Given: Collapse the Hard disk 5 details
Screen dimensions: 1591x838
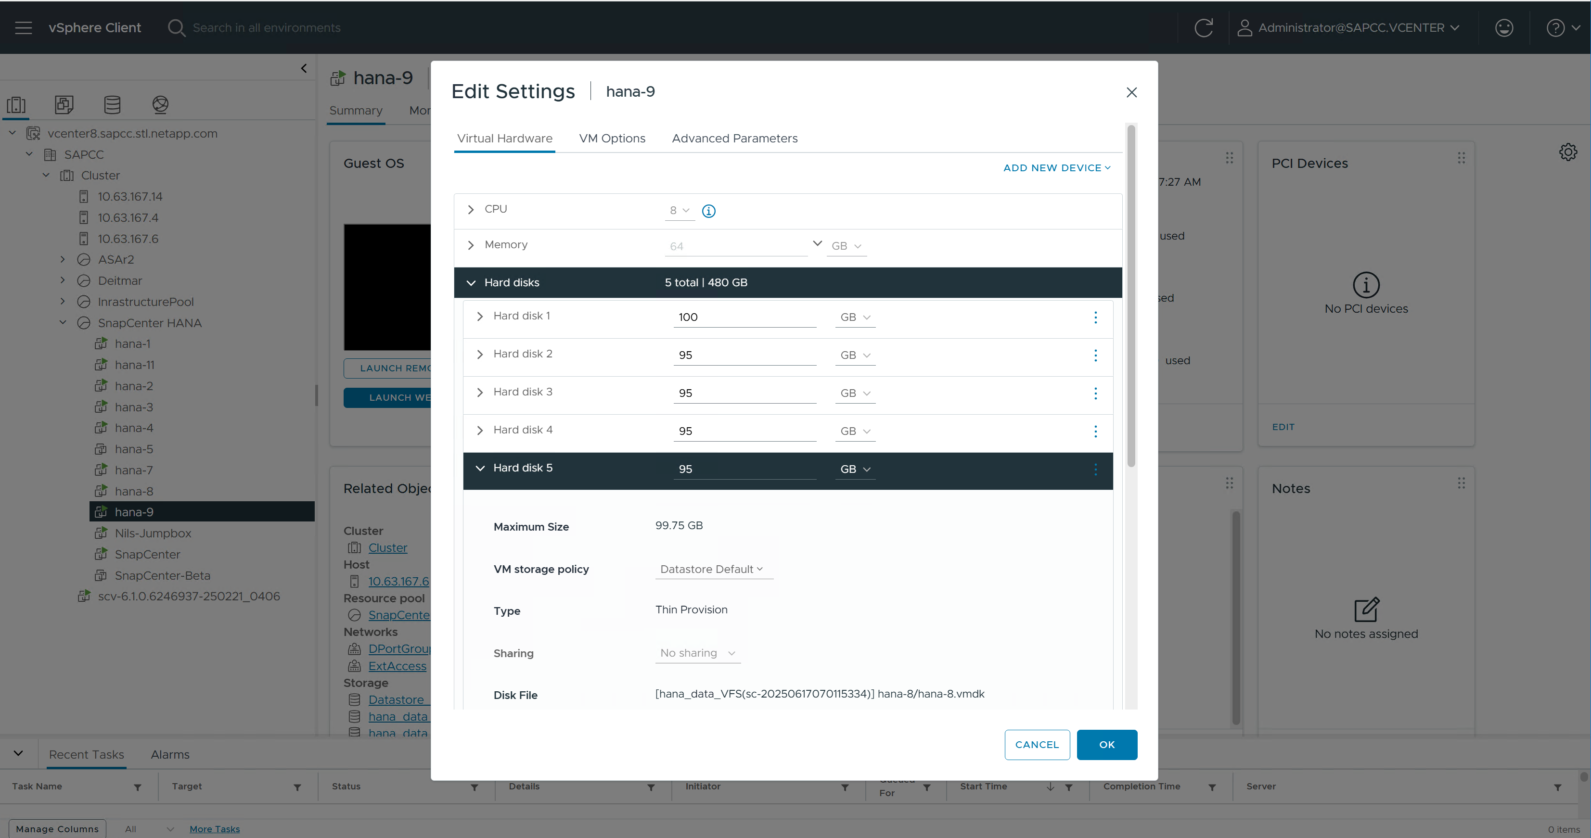Looking at the screenshot, I should click(x=480, y=468).
